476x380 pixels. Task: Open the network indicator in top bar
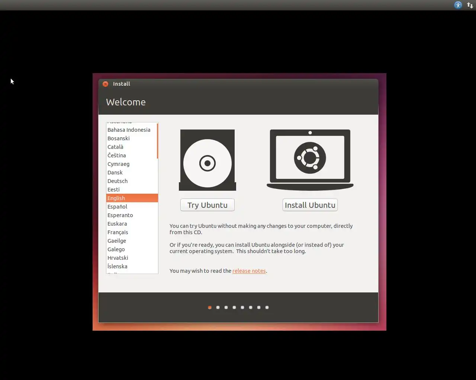[470, 5]
